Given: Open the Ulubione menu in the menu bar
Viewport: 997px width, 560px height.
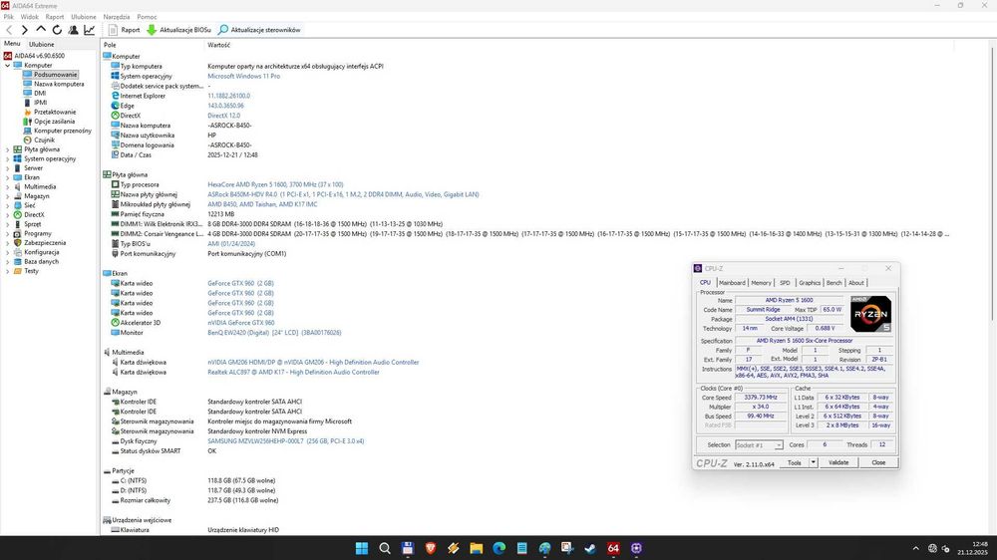Looking at the screenshot, I should click(x=84, y=17).
